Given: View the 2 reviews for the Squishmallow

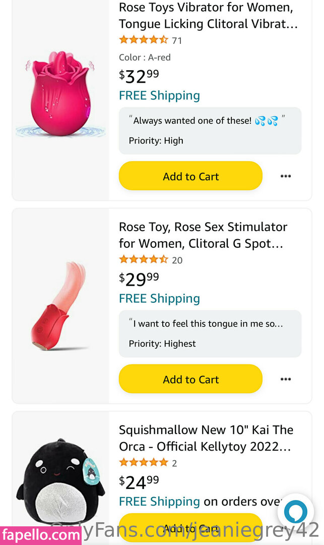Looking at the screenshot, I should pyautogui.click(x=174, y=463).
